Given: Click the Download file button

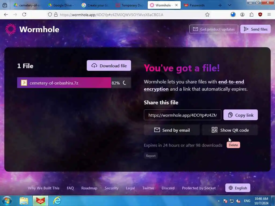Looking at the screenshot, I should pyautogui.click(x=109, y=66).
